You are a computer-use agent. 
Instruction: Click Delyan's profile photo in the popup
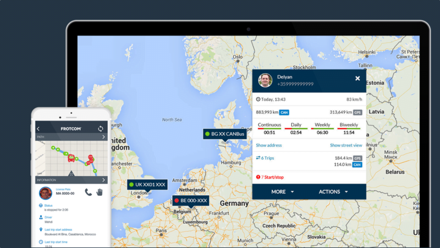(x=265, y=80)
